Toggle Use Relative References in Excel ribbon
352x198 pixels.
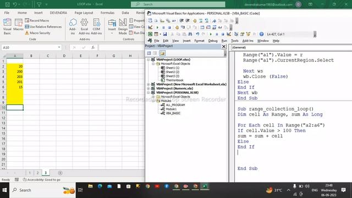43,27
